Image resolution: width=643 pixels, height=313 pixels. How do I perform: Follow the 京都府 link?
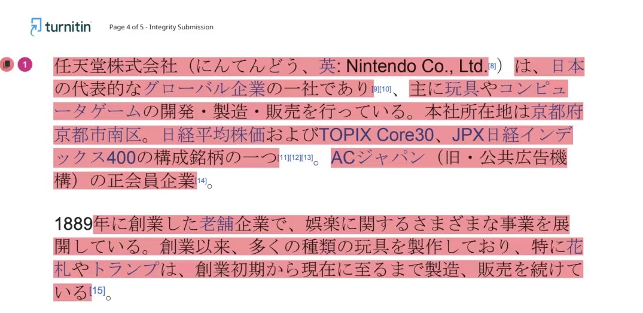pos(556,111)
